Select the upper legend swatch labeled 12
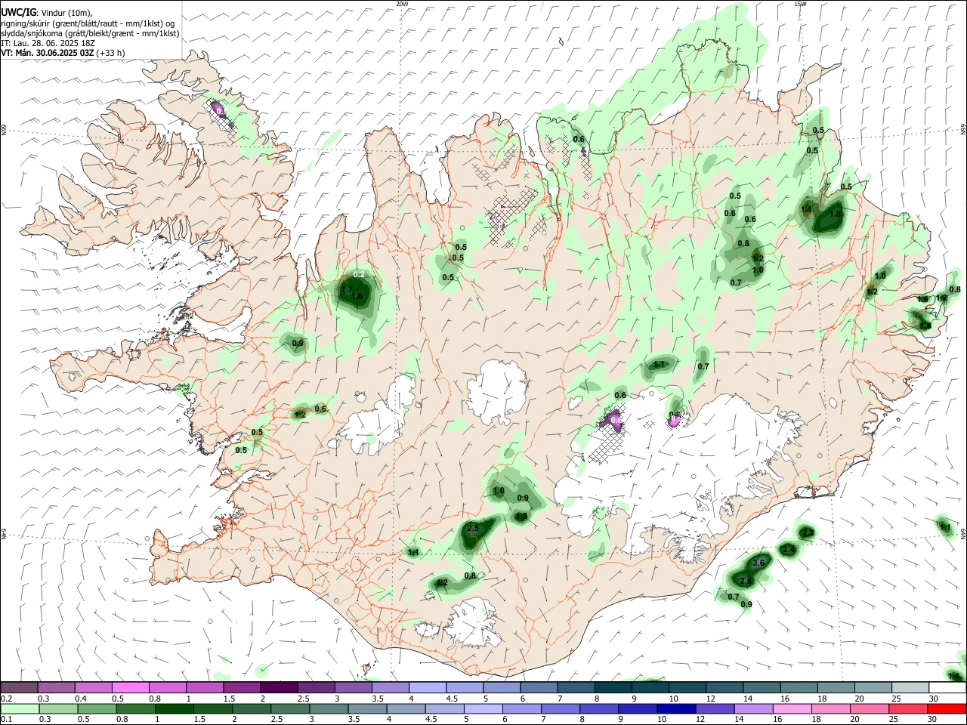The width and height of the screenshot is (967, 725). pos(725,688)
